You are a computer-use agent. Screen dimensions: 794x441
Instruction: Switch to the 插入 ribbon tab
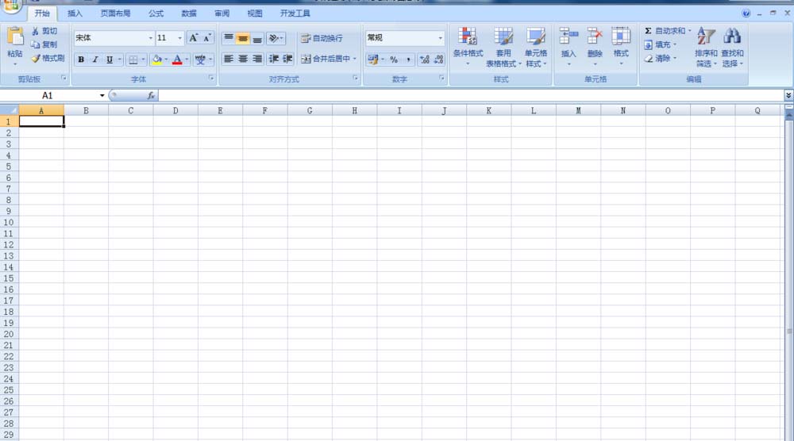click(75, 13)
